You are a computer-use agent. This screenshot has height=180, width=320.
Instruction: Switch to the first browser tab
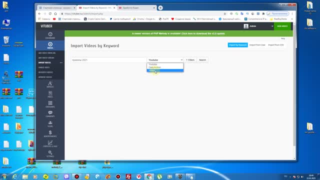click(x=57, y=8)
